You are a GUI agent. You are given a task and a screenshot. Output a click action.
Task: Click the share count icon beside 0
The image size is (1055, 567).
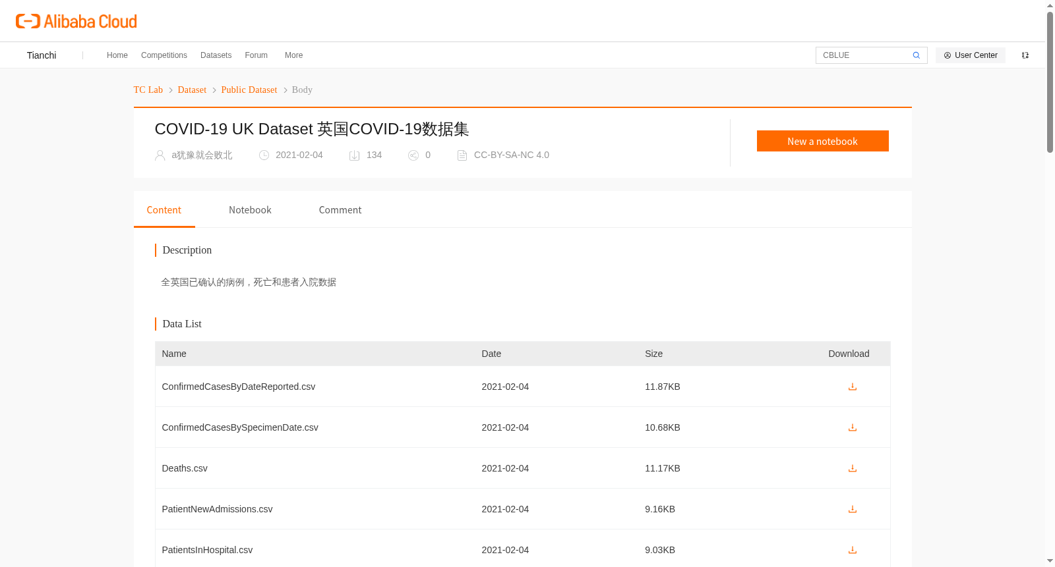click(413, 155)
